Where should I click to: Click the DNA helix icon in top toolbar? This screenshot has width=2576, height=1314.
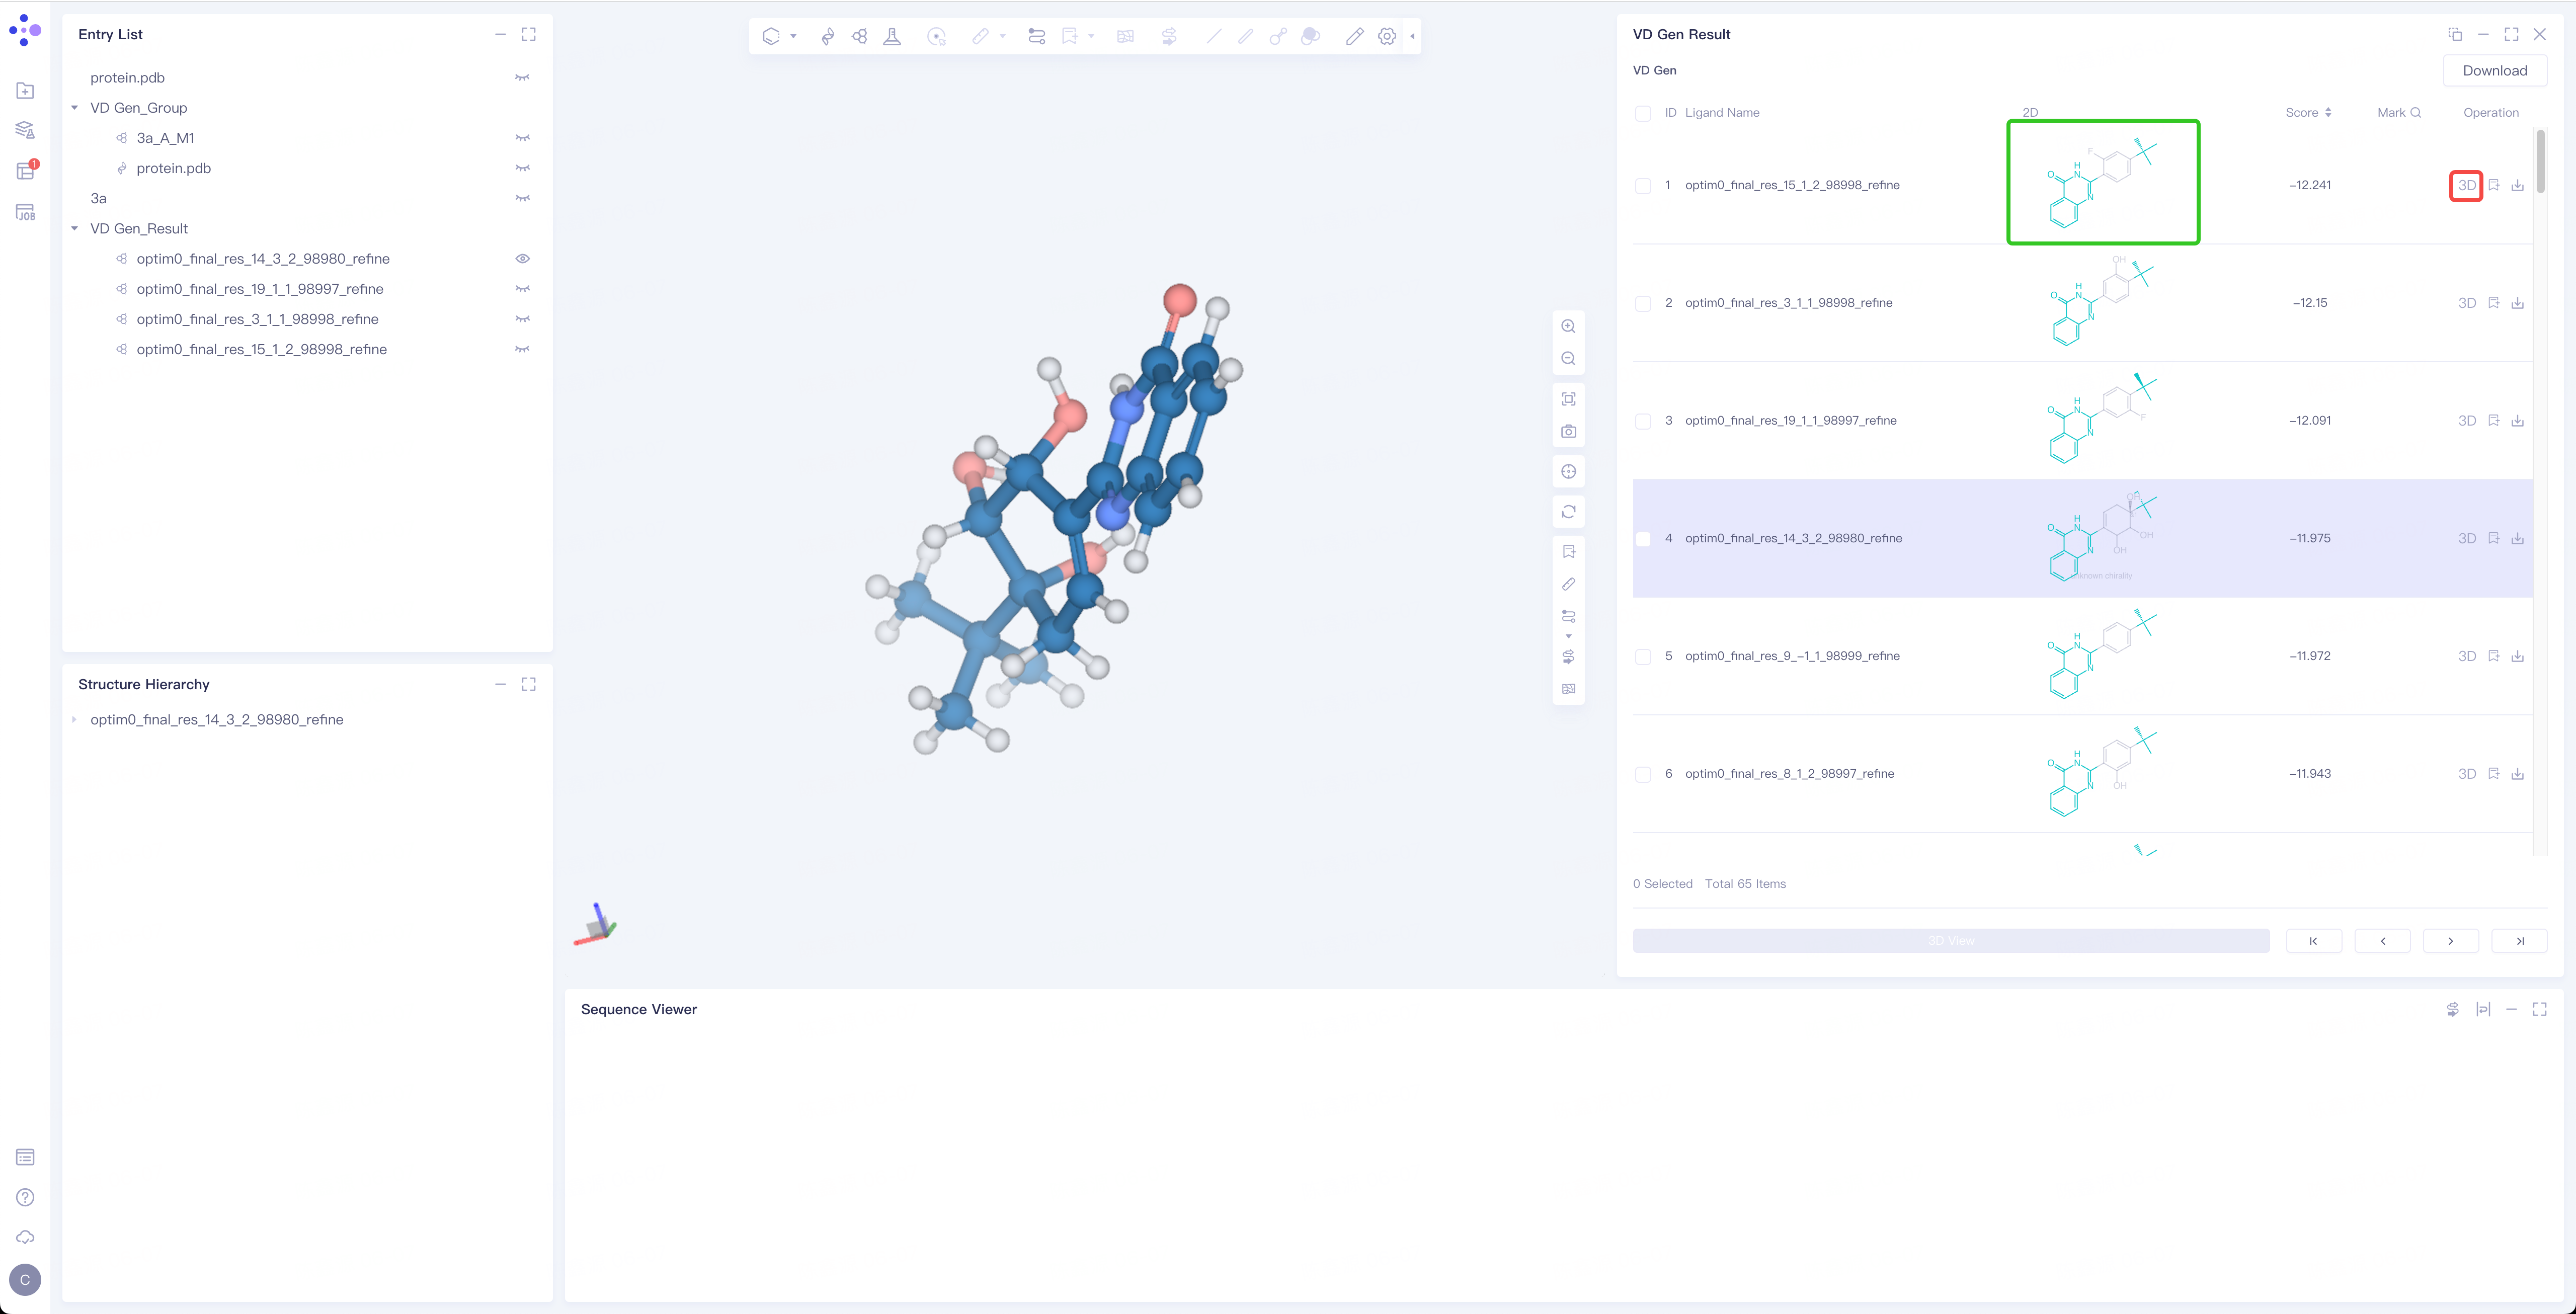pyautogui.click(x=827, y=36)
